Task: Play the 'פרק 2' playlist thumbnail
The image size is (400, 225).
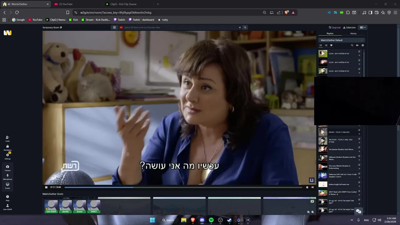Action: [323, 53]
